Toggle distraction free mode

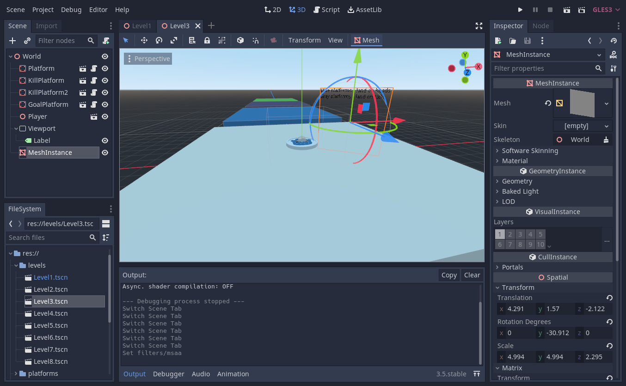click(x=479, y=26)
